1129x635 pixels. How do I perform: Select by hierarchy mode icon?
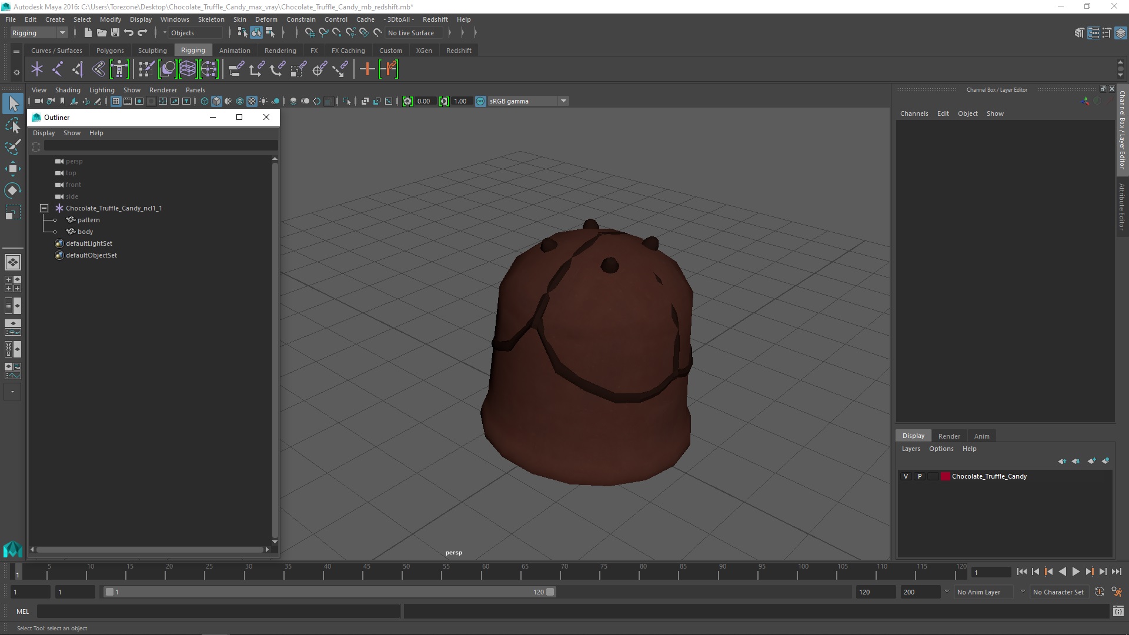(242, 33)
